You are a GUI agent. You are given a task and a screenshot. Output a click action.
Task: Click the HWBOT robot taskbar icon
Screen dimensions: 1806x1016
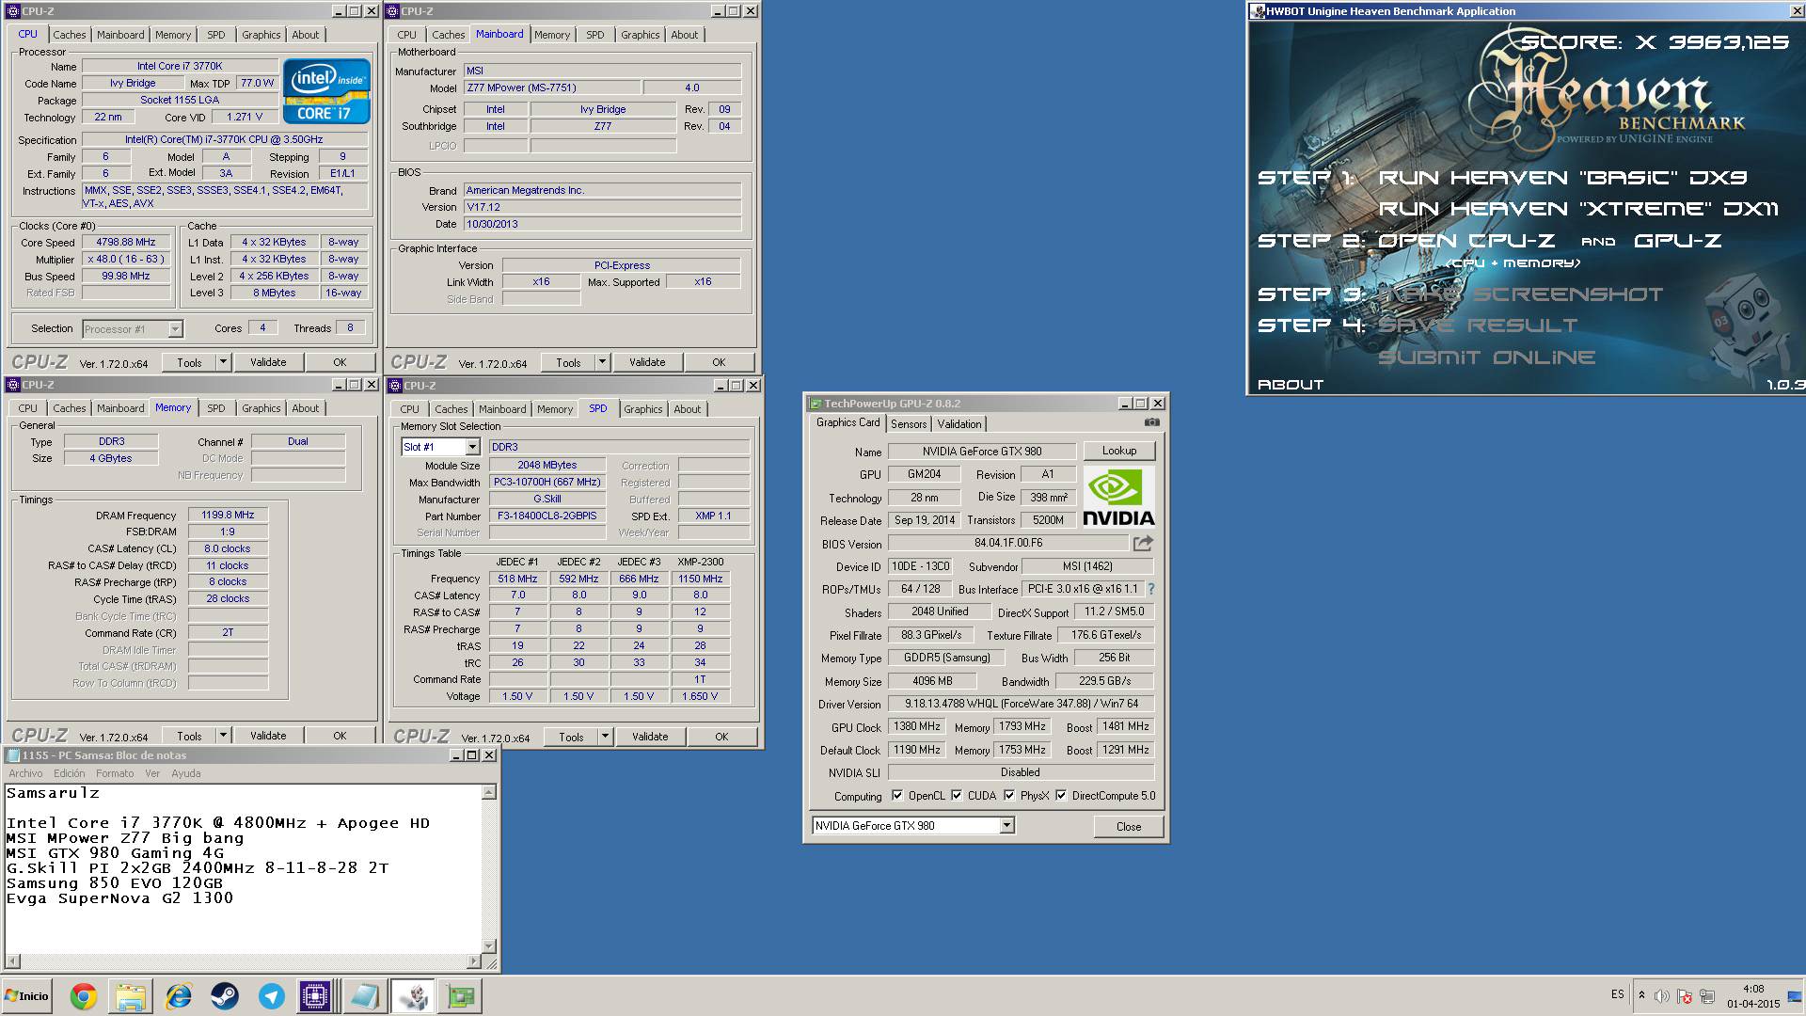click(412, 996)
